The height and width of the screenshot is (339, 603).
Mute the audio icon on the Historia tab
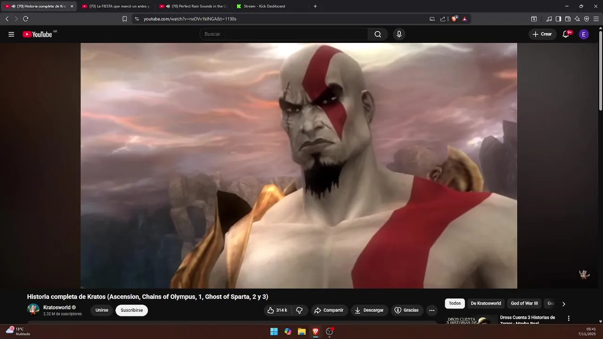(x=13, y=6)
